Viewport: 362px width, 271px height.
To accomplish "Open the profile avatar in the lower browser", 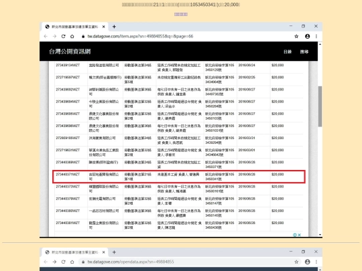I will 307,262.
